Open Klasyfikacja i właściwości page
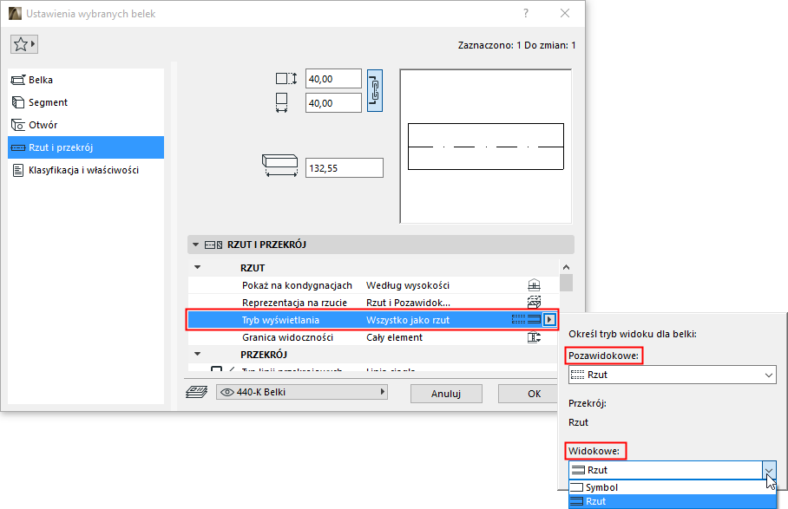This screenshot has height=509, width=788. pyautogui.click(x=86, y=170)
